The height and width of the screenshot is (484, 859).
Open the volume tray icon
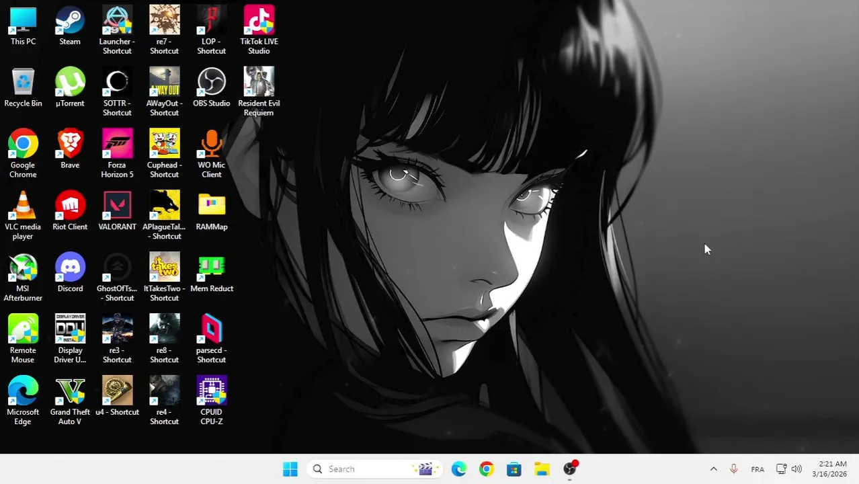pos(796,469)
